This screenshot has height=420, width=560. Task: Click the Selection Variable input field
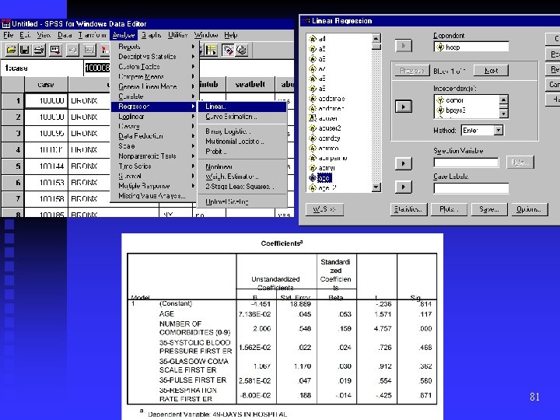point(466,163)
